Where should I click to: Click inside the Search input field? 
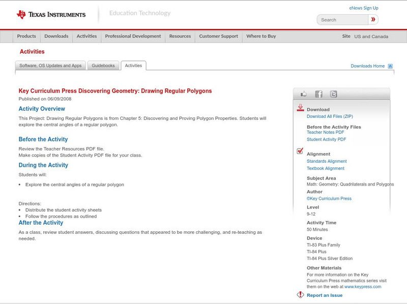[x=343, y=19]
